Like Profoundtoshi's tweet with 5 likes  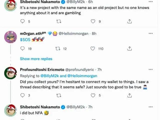pos(93,95)
